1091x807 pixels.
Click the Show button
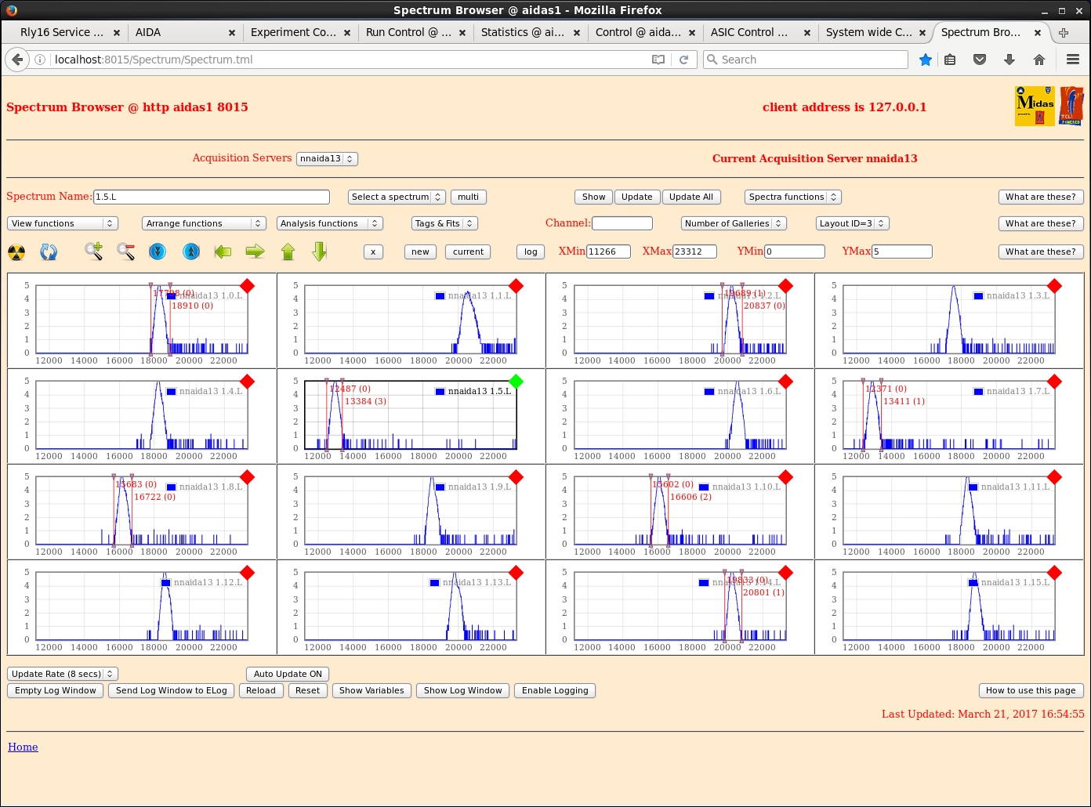[593, 197]
